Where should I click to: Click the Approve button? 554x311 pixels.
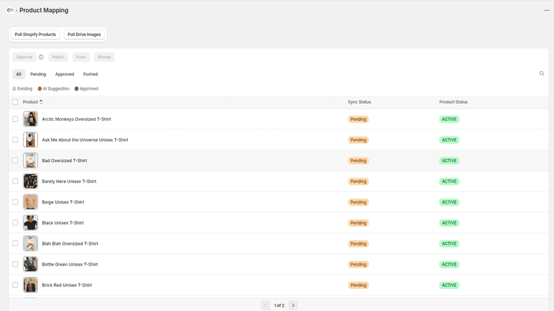point(24,57)
